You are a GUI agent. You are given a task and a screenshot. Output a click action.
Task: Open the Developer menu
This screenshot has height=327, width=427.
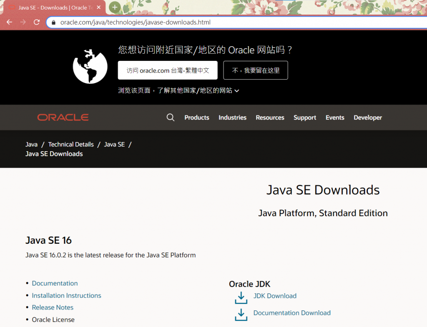click(368, 117)
